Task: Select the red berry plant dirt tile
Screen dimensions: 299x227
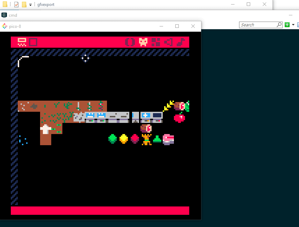Action: point(101,106)
